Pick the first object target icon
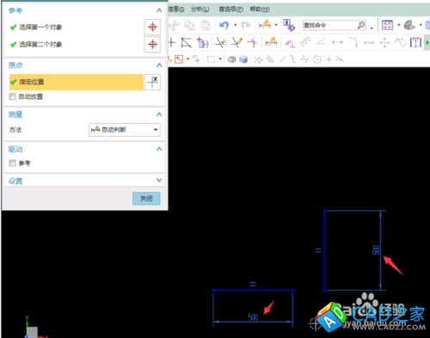 (x=152, y=28)
